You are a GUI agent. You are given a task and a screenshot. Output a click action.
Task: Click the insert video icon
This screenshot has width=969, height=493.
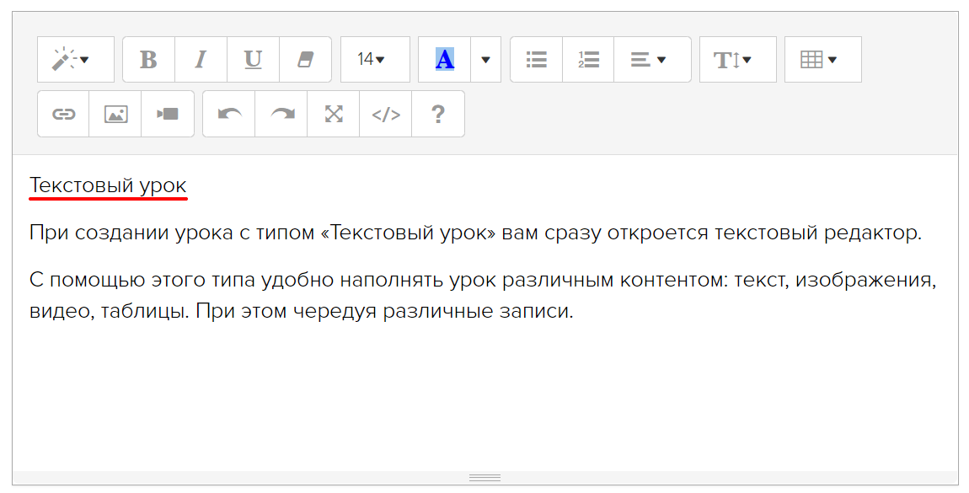pos(168,115)
